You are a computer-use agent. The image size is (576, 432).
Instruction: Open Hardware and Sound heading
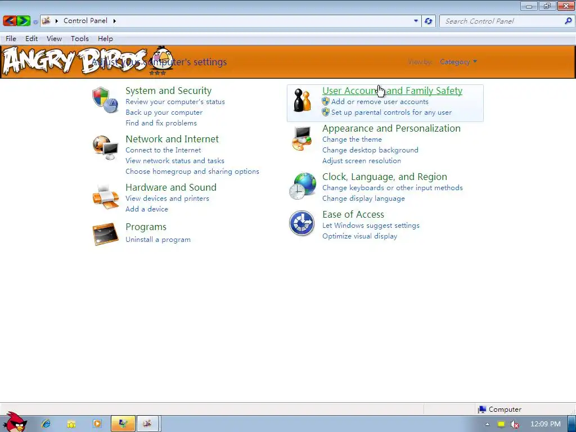(x=171, y=187)
